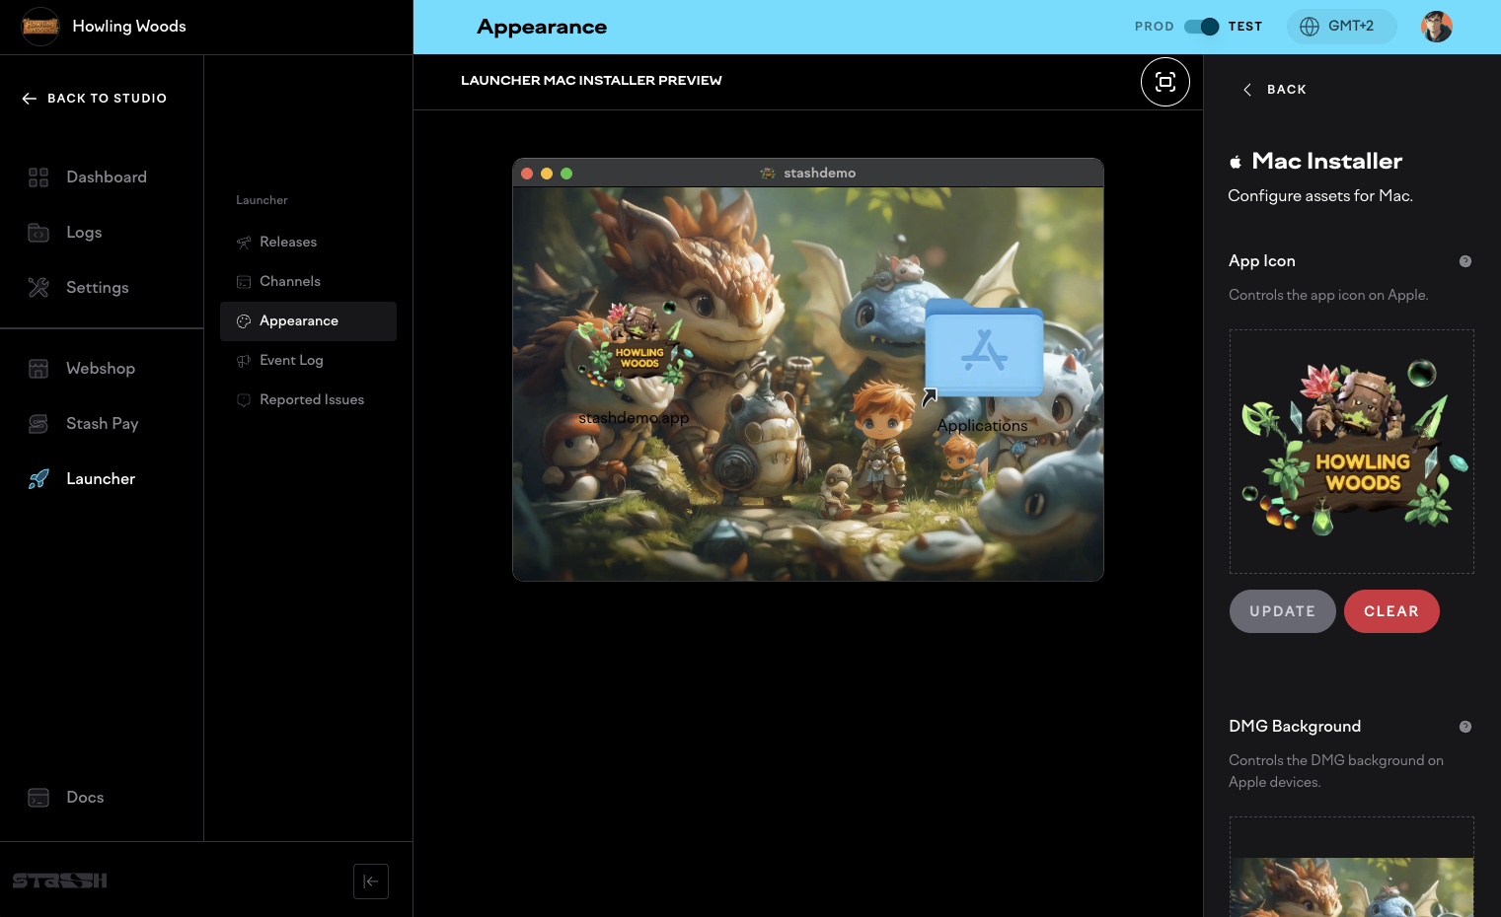Screen dimensions: 1501x917
Task: Click App Icon help question mark
Action: click(1465, 261)
